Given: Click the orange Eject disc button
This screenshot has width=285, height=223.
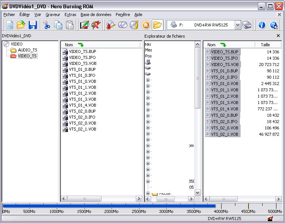Looking at the screenshot, I should 146,25.
